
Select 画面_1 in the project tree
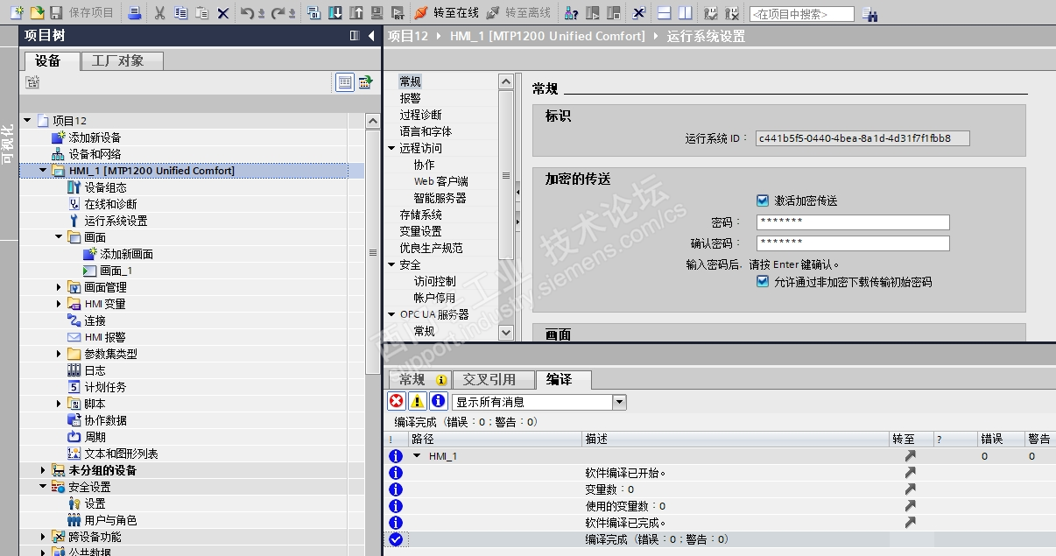click(116, 271)
